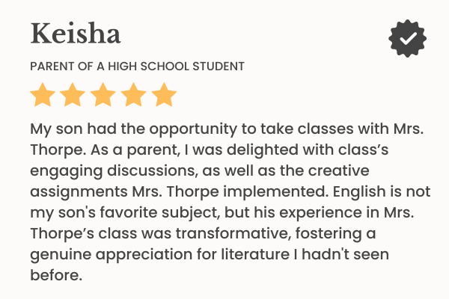Click the final word 'before.' of the review
The height and width of the screenshot is (299, 449).
pos(56,275)
